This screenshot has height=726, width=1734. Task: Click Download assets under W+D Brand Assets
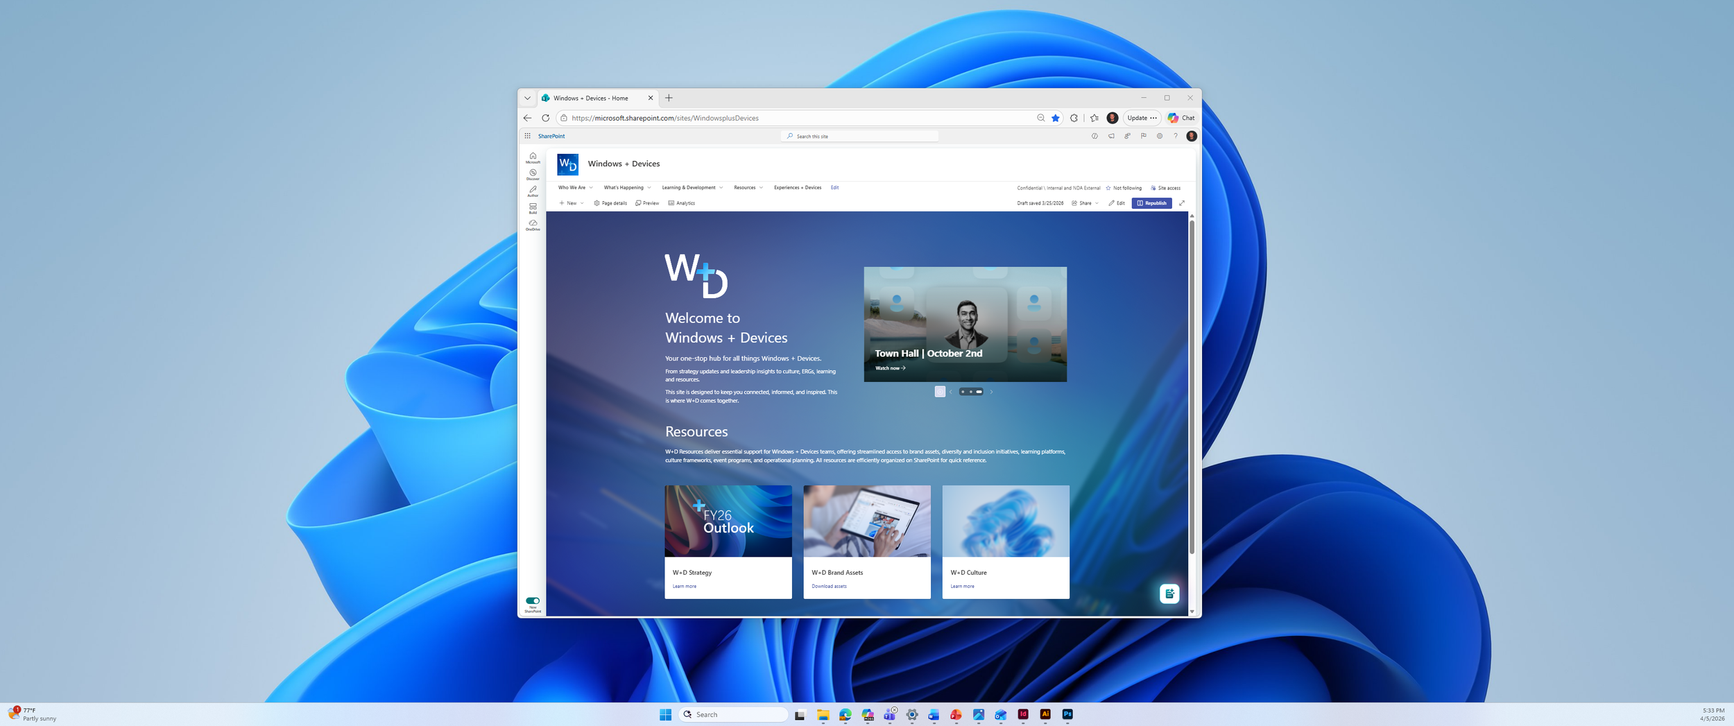pos(829,587)
